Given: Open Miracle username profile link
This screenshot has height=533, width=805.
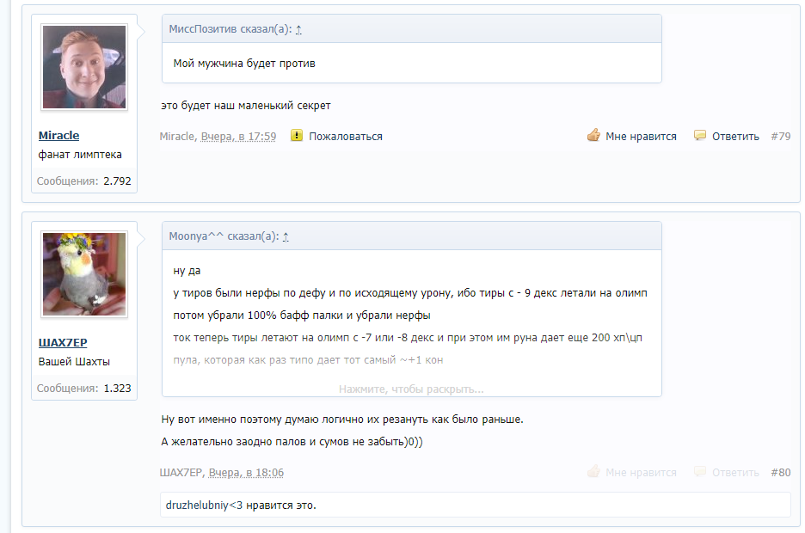Looking at the screenshot, I should coord(58,136).
